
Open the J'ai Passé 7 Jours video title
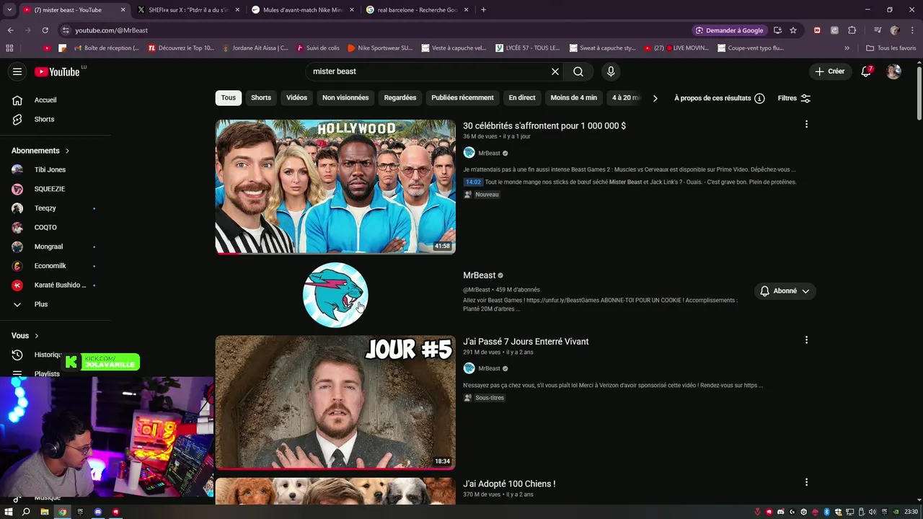(x=526, y=342)
